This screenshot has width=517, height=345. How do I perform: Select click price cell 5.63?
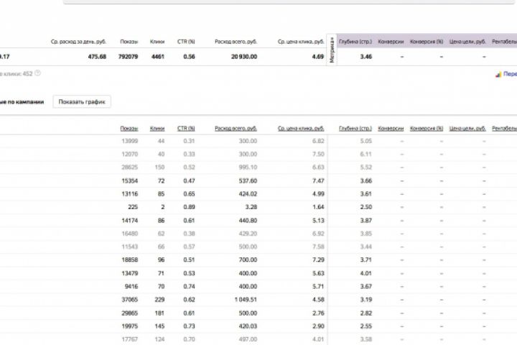coord(318,273)
